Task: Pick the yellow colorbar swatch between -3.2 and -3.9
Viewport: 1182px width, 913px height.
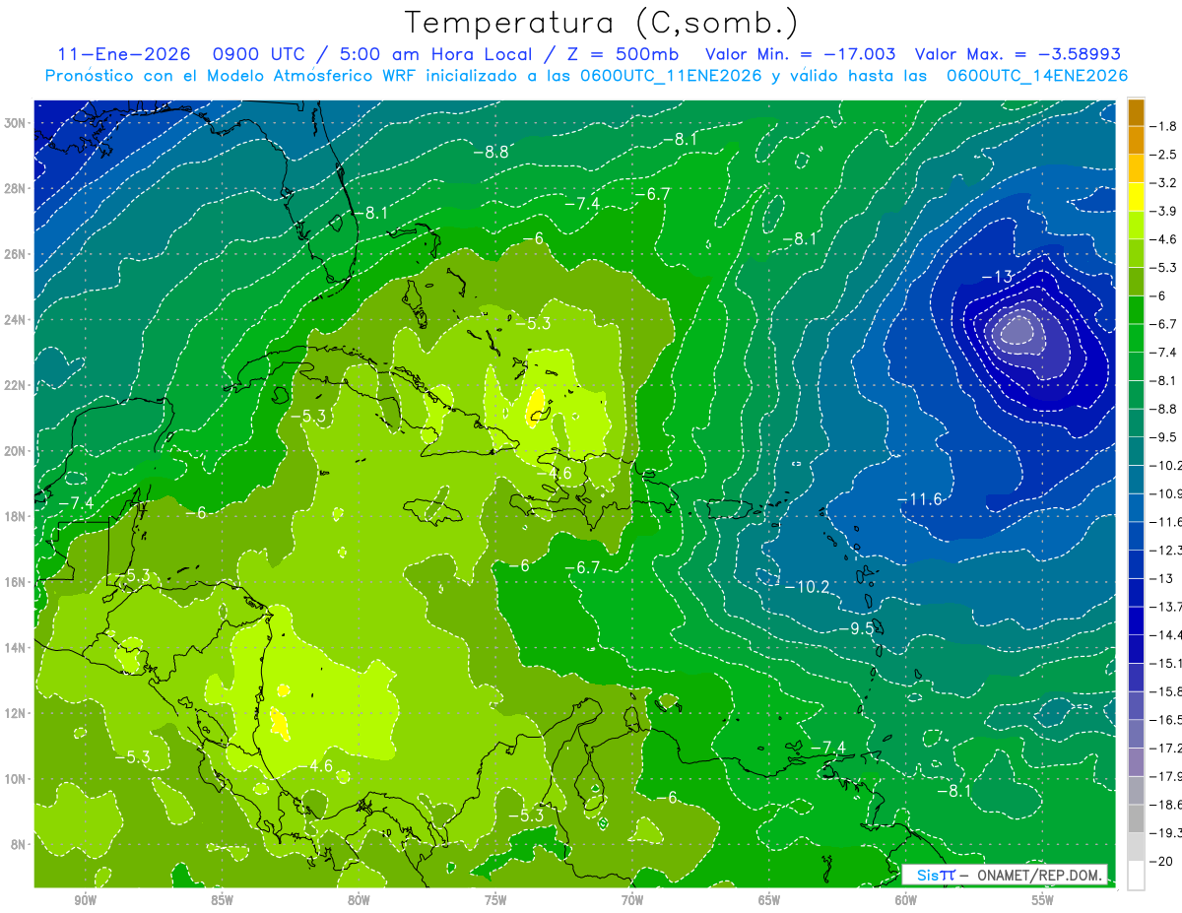Action: coord(1136,197)
